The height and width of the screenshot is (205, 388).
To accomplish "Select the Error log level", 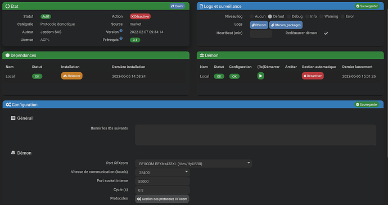I will [342, 16].
